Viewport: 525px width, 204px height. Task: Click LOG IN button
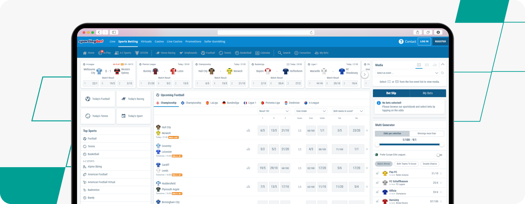(424, 42)
